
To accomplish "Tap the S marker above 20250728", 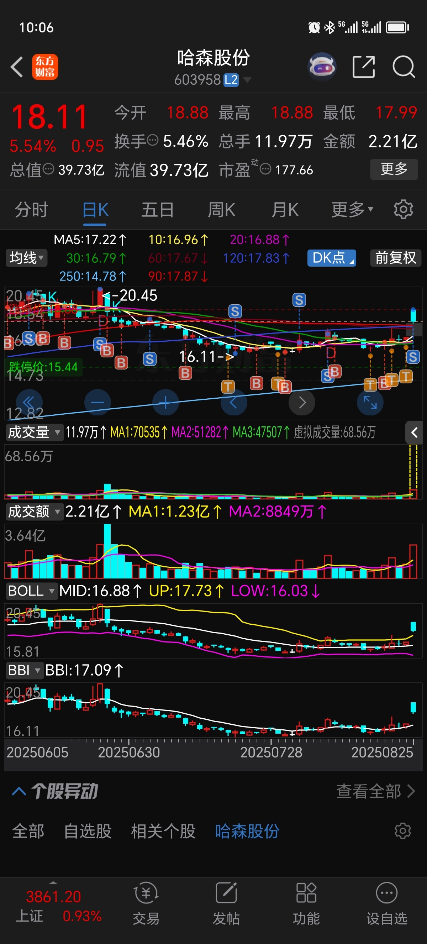I will [x=299, y=300].
